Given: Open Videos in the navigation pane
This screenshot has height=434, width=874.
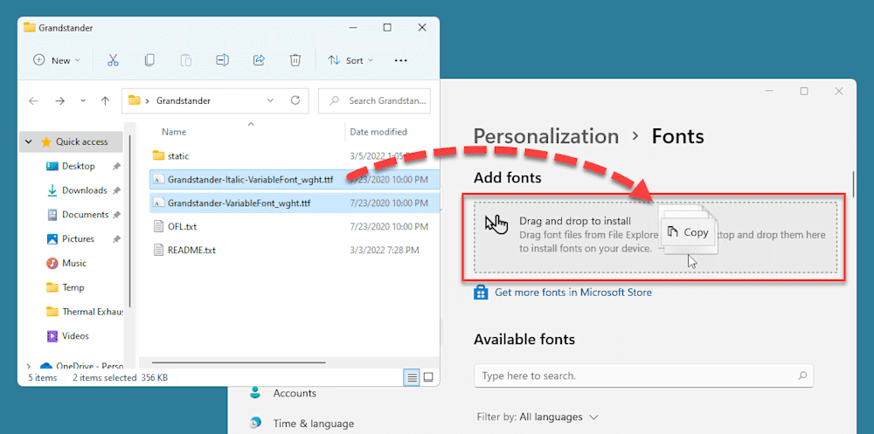Looking at the screenshot, I should [x=75, y=336].
